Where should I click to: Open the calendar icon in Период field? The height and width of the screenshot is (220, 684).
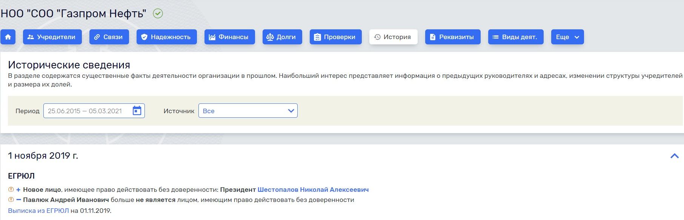(x=137, y=111)
